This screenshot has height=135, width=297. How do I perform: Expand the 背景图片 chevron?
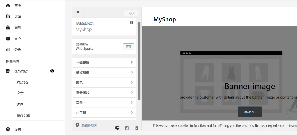[132, 92]
